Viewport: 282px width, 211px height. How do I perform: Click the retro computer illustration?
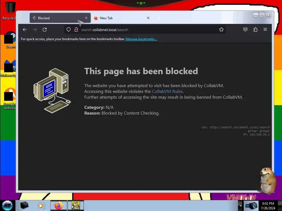52,91
